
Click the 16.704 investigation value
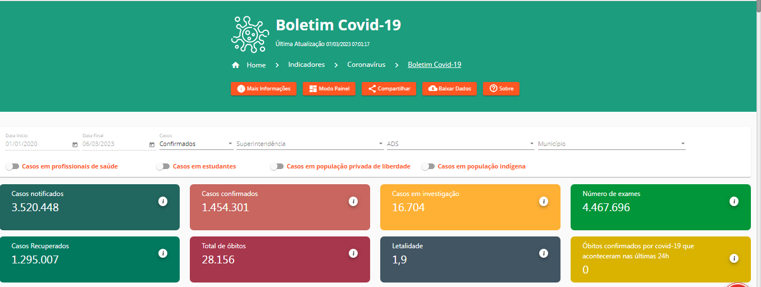[x=408, y=207]
